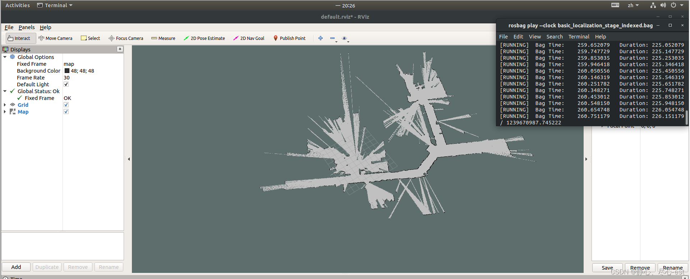Click the Frame Rate value 30
The height and width of the screenshot is (279, 690).
point(93,78)
